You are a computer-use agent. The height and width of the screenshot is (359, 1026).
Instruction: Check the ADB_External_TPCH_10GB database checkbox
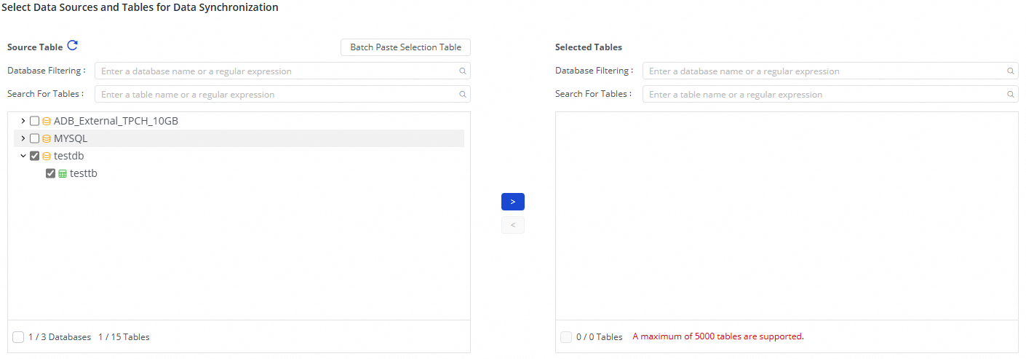(34, 121)
